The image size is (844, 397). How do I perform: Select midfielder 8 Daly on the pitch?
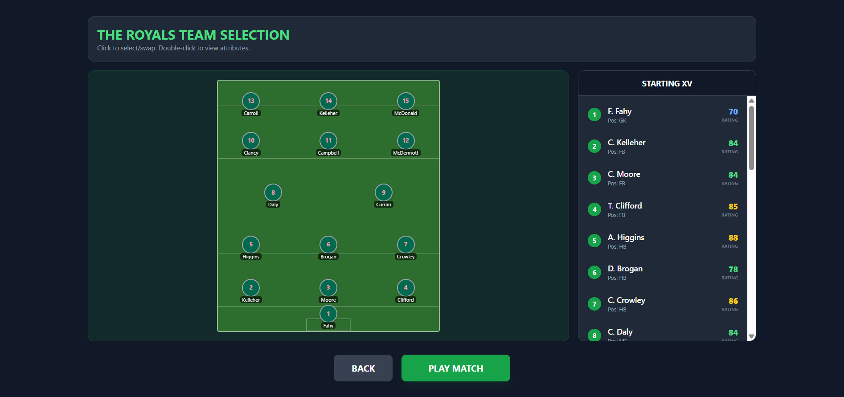coord(273,192)
